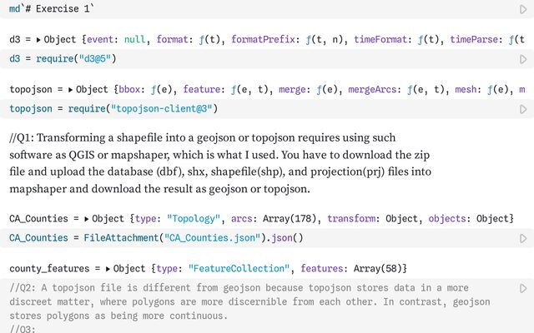Run the topojson-client require cell

coord(523,109)
